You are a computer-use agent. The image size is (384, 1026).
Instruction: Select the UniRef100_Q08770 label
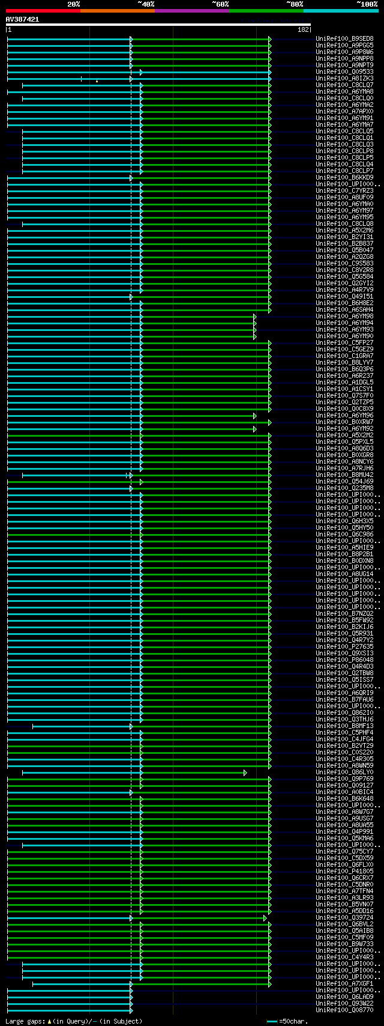pyautogui.click(x=344, y=1010)
